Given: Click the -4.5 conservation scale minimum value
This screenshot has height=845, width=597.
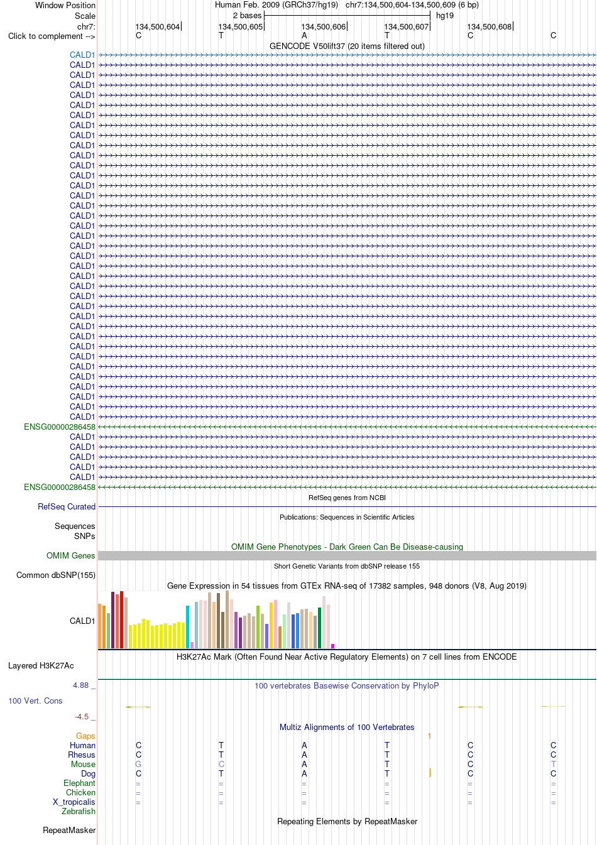Looking at the screenshot, I should pos(82,717).
